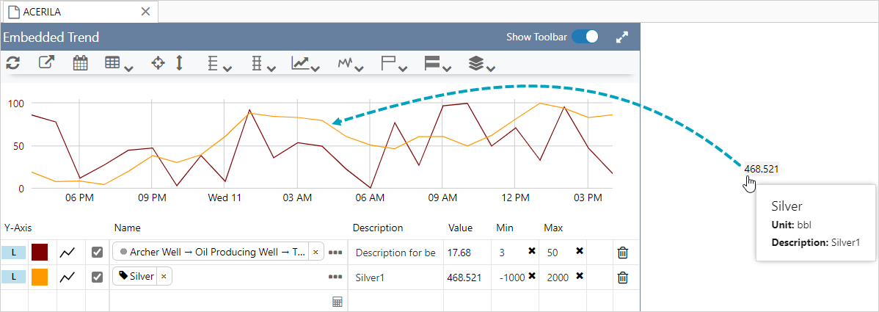Click the trash icon for Silver row
The image size is (879, 312).
[622, 277]
